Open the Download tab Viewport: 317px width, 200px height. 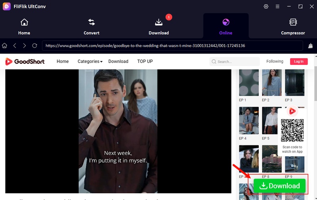159,27
